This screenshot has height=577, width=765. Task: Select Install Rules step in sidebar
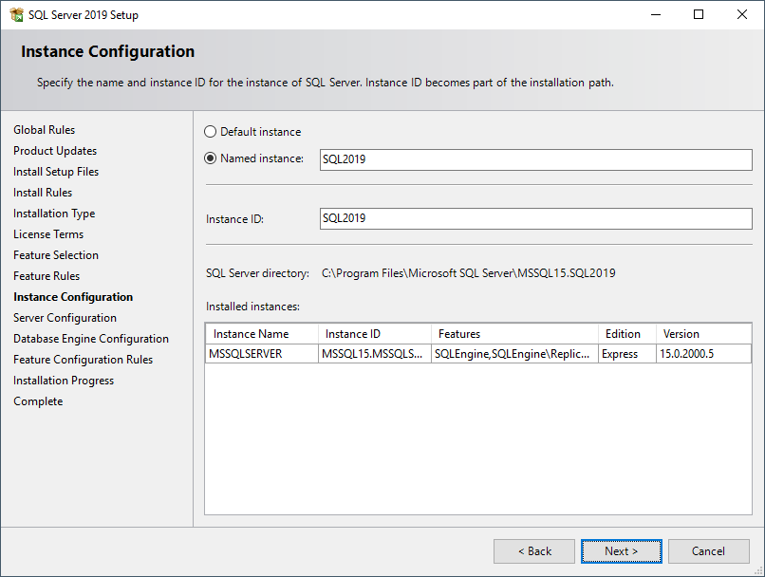(43, 193)
